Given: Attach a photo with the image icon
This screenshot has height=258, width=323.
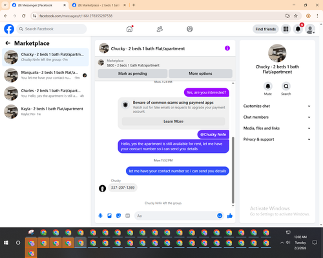Looking at the screenshot, I should 109,215.
